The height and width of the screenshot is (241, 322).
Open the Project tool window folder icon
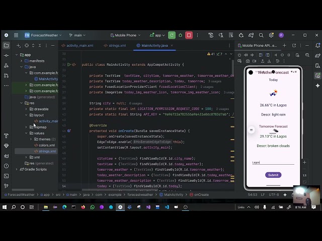point(6,46)
